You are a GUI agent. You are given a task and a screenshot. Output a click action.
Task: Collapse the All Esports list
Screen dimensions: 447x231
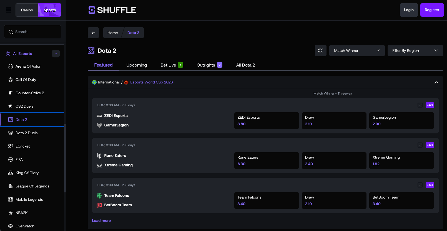(x=56, y=54)
